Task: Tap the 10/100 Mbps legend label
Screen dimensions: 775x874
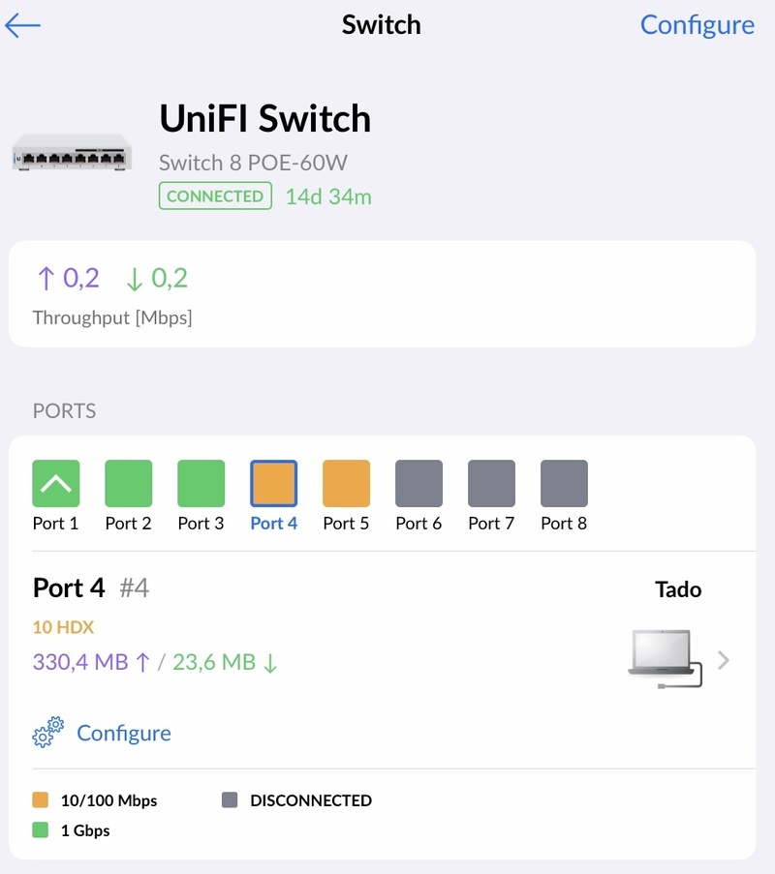Action: click(x=108, y=800)
